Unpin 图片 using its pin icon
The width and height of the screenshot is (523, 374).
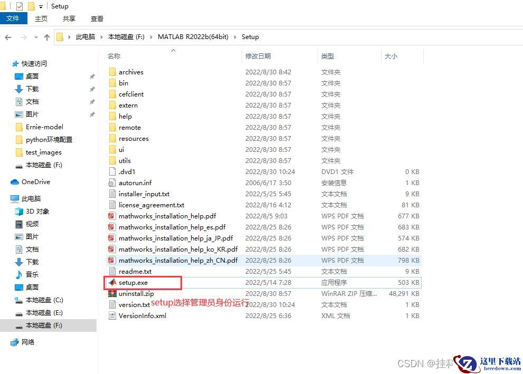(92, 114)
